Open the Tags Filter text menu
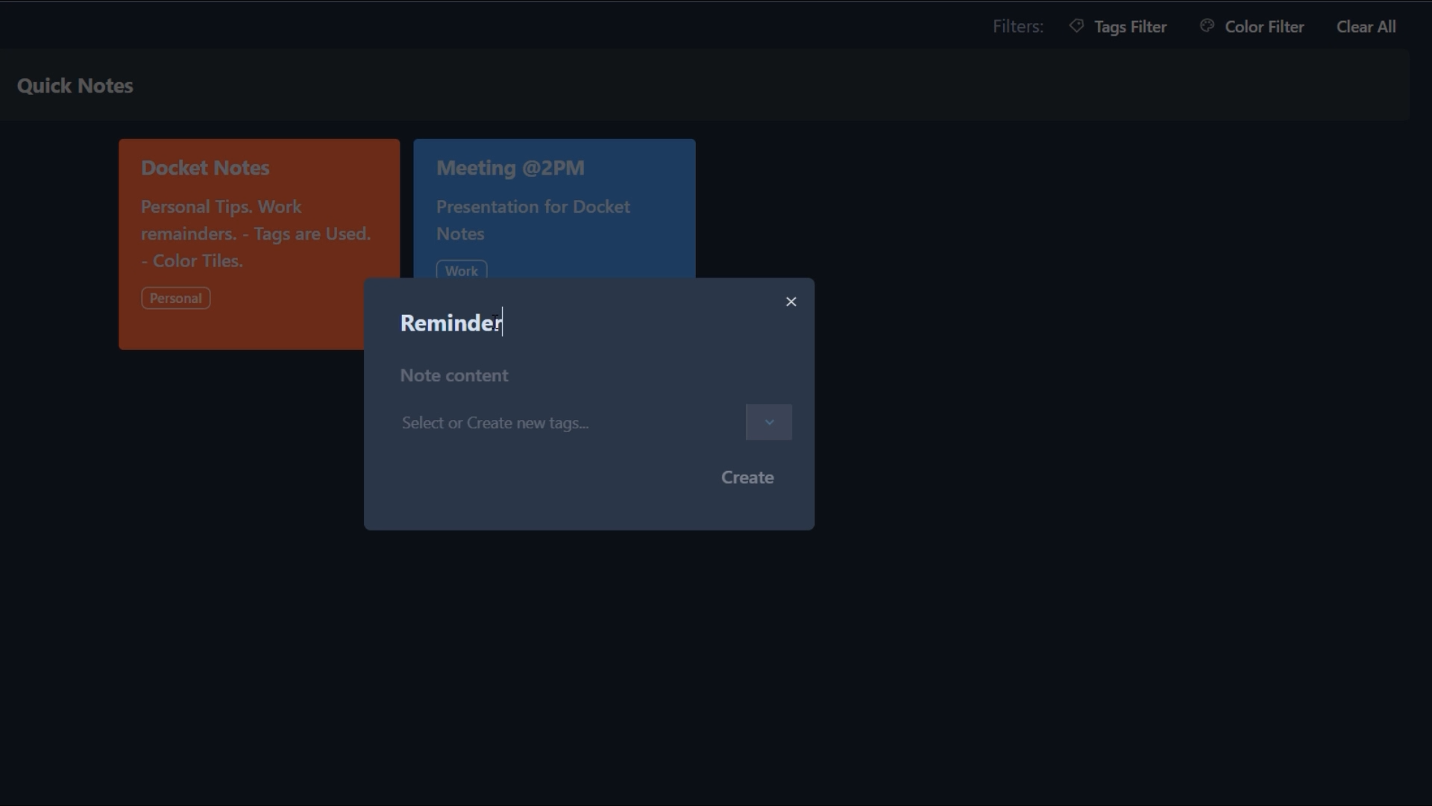Viewport: 1432px width, 806px height. click(1130, 27)
